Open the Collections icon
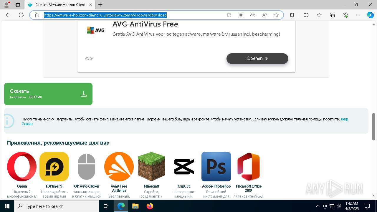 (332, 15)
